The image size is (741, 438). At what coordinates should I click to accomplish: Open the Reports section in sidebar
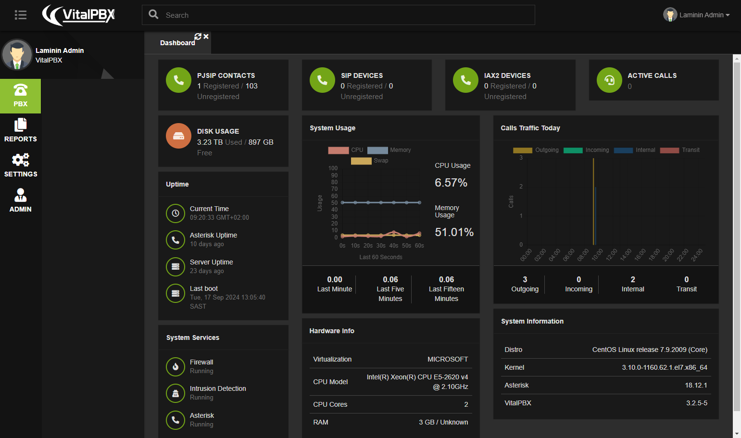(20, 131)
